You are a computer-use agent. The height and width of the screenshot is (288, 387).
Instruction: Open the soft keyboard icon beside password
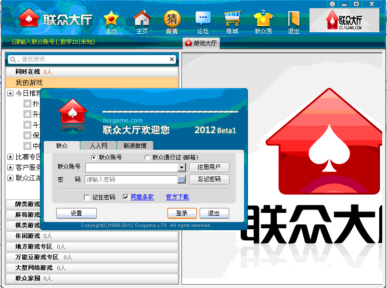(x=181, y=180)
